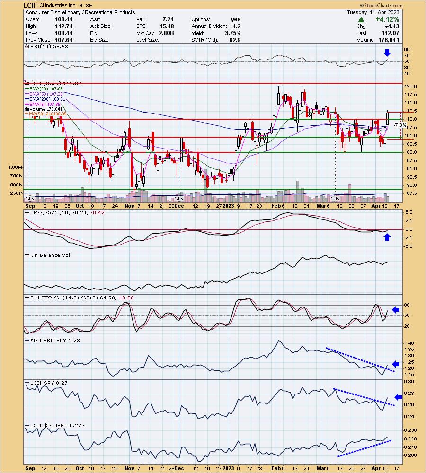Viewport: 426px width, 473px height.
Task: Click the 1.05 dividend marker near Mar 6
Action: 335,199
